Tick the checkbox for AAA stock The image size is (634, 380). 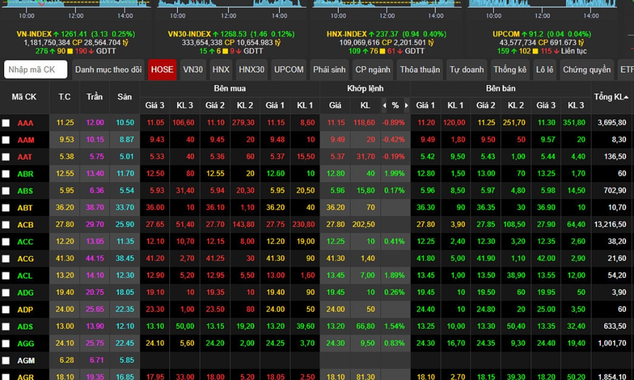pyautogui.click(x=6, y=123)
